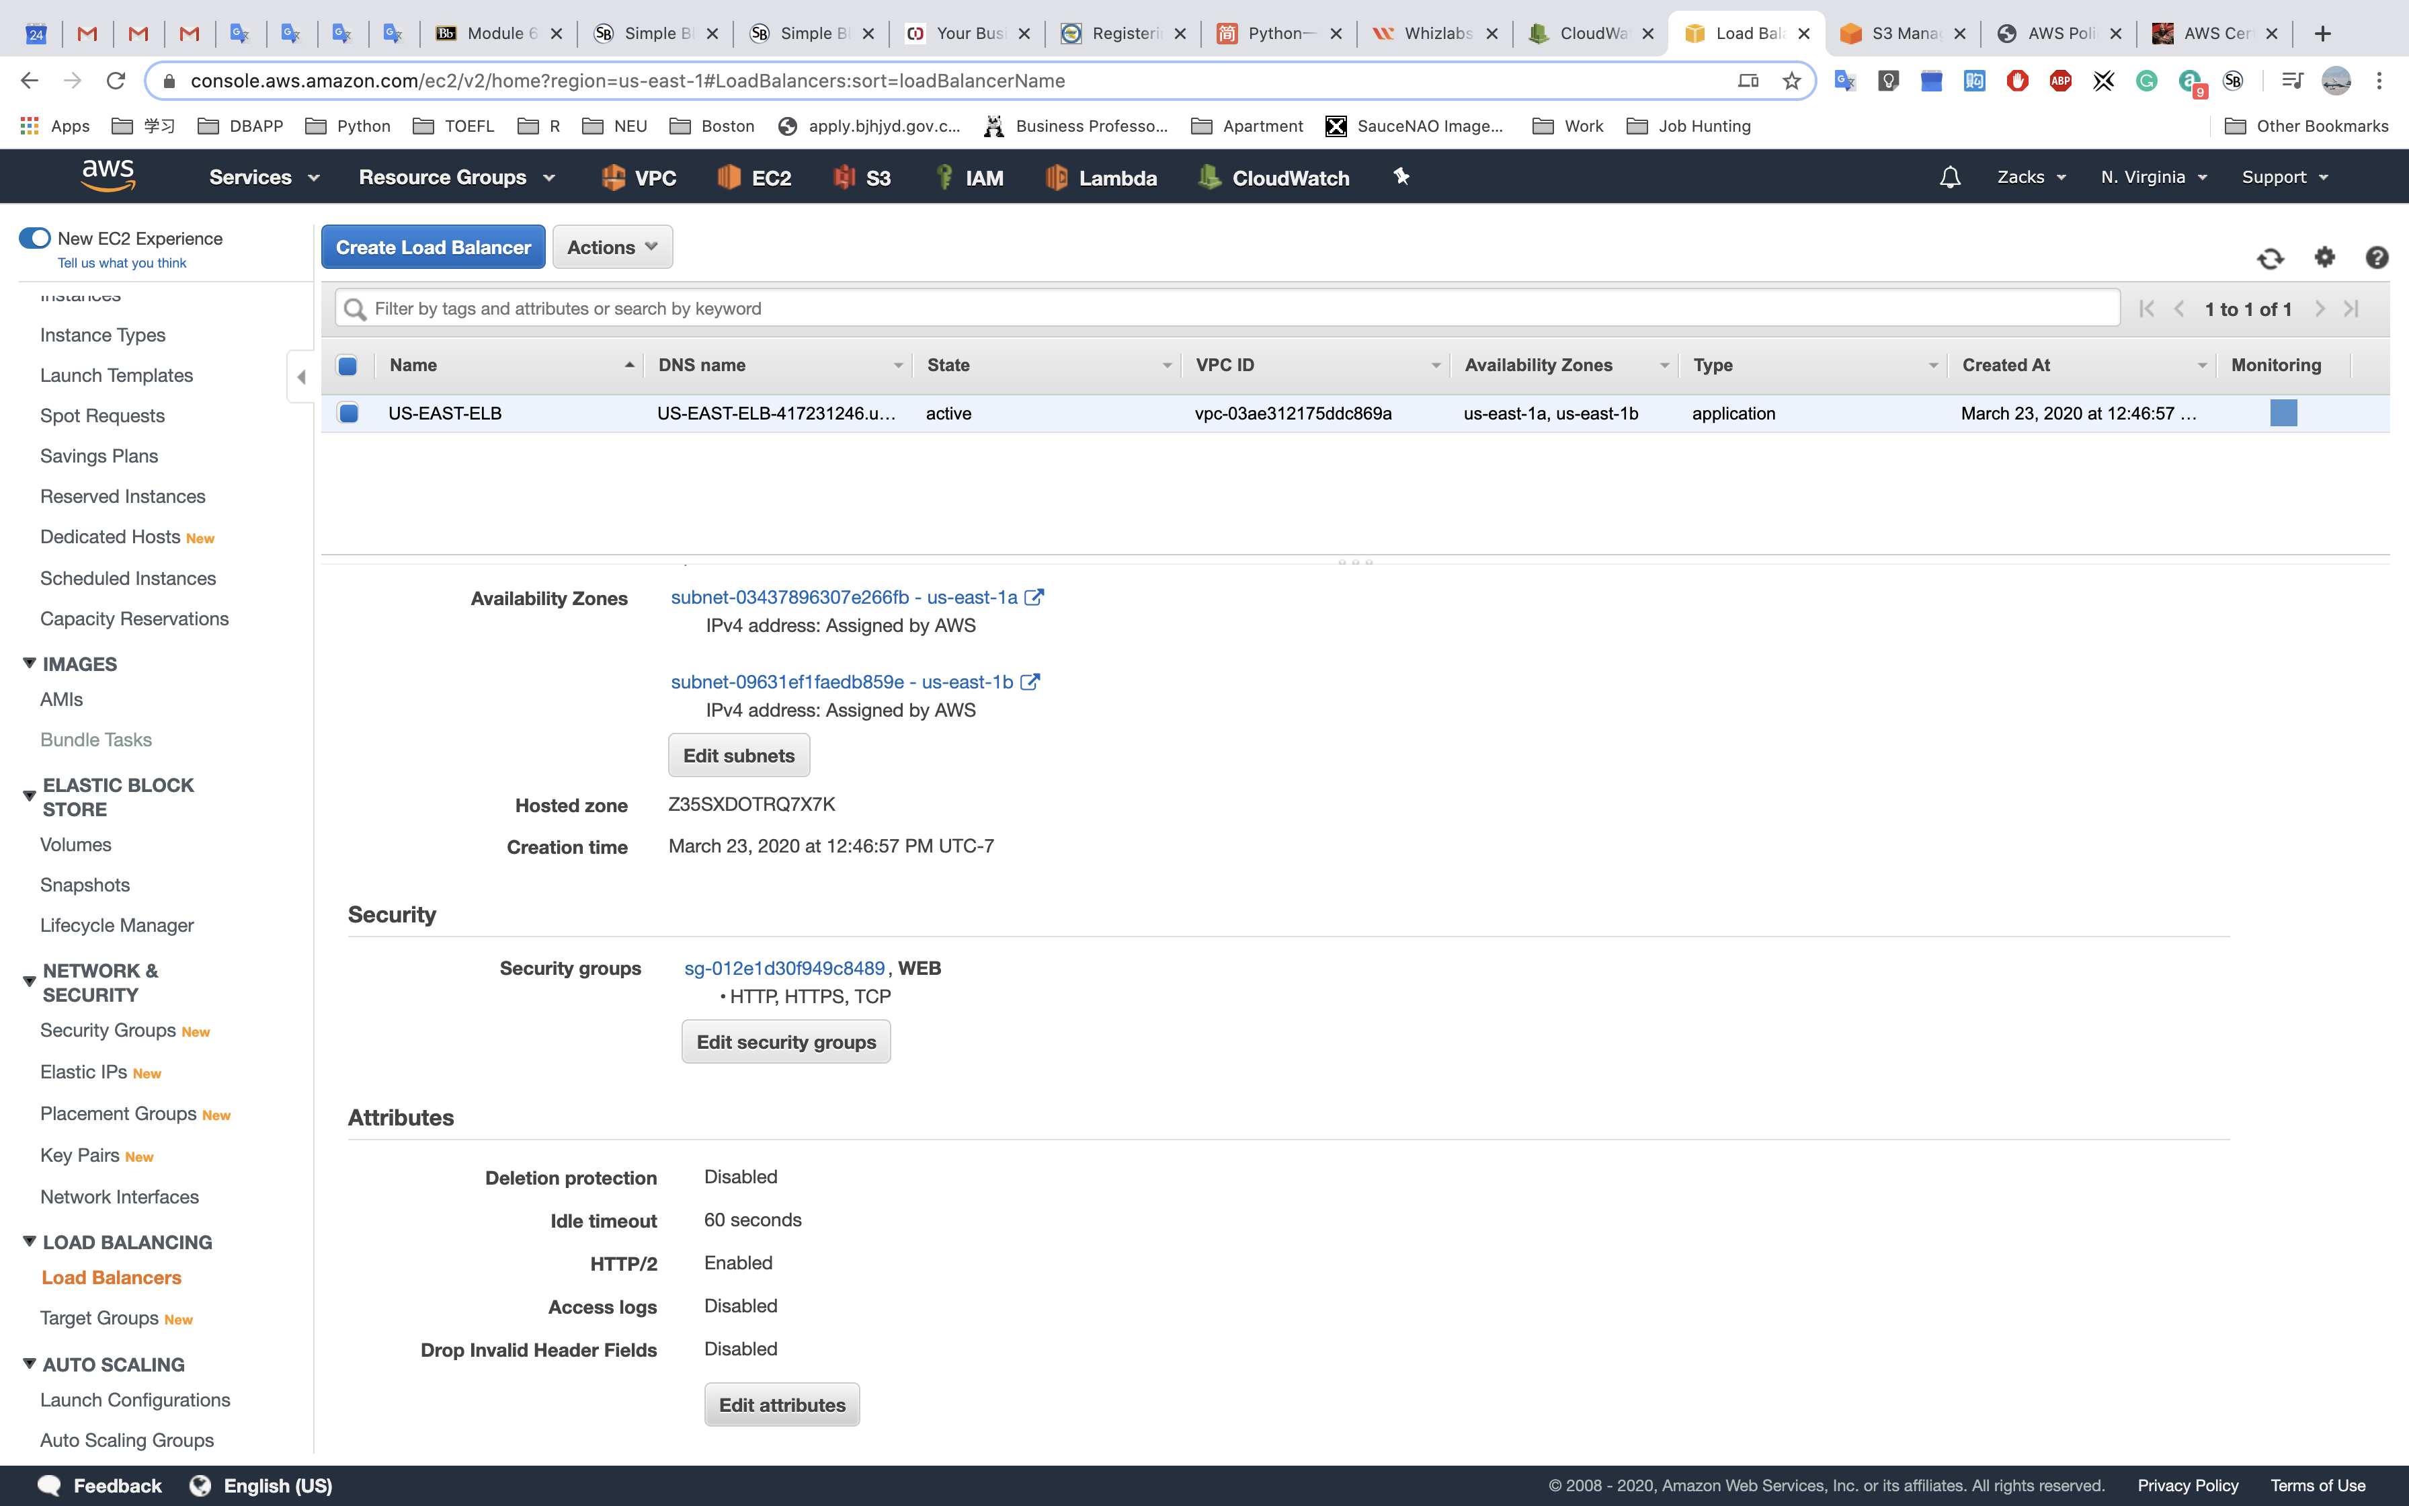Collapse the sidebar with the arrow handle
Screen dimensions: 2409x1506
pyautogui.click(x=300, y=377)
